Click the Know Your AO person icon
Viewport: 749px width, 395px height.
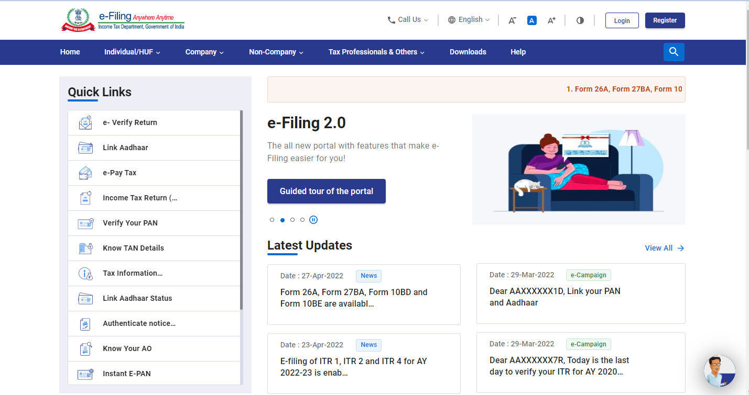pos(85,348)
